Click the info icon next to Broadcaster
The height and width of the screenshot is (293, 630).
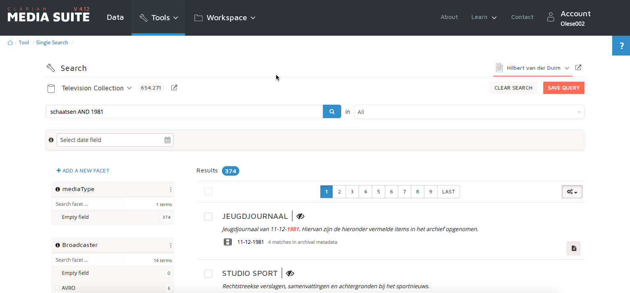[58, 245]
